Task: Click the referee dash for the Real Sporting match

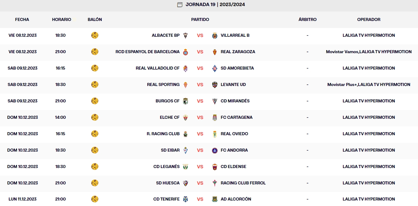Action: tap(307, 84)
